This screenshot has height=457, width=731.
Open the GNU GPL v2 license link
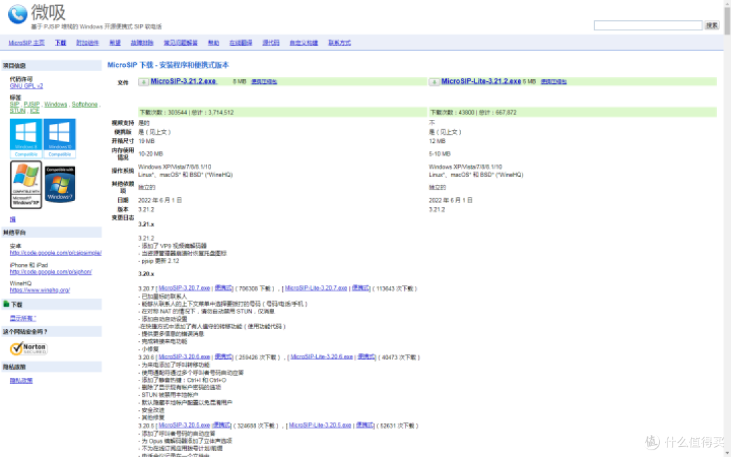tap(26, 86)
